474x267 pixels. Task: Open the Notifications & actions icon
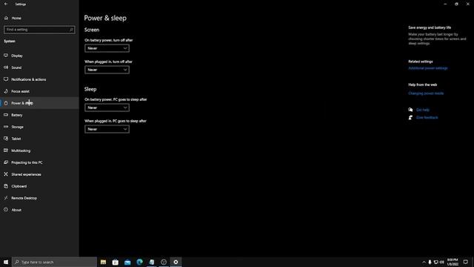point(6,79)
